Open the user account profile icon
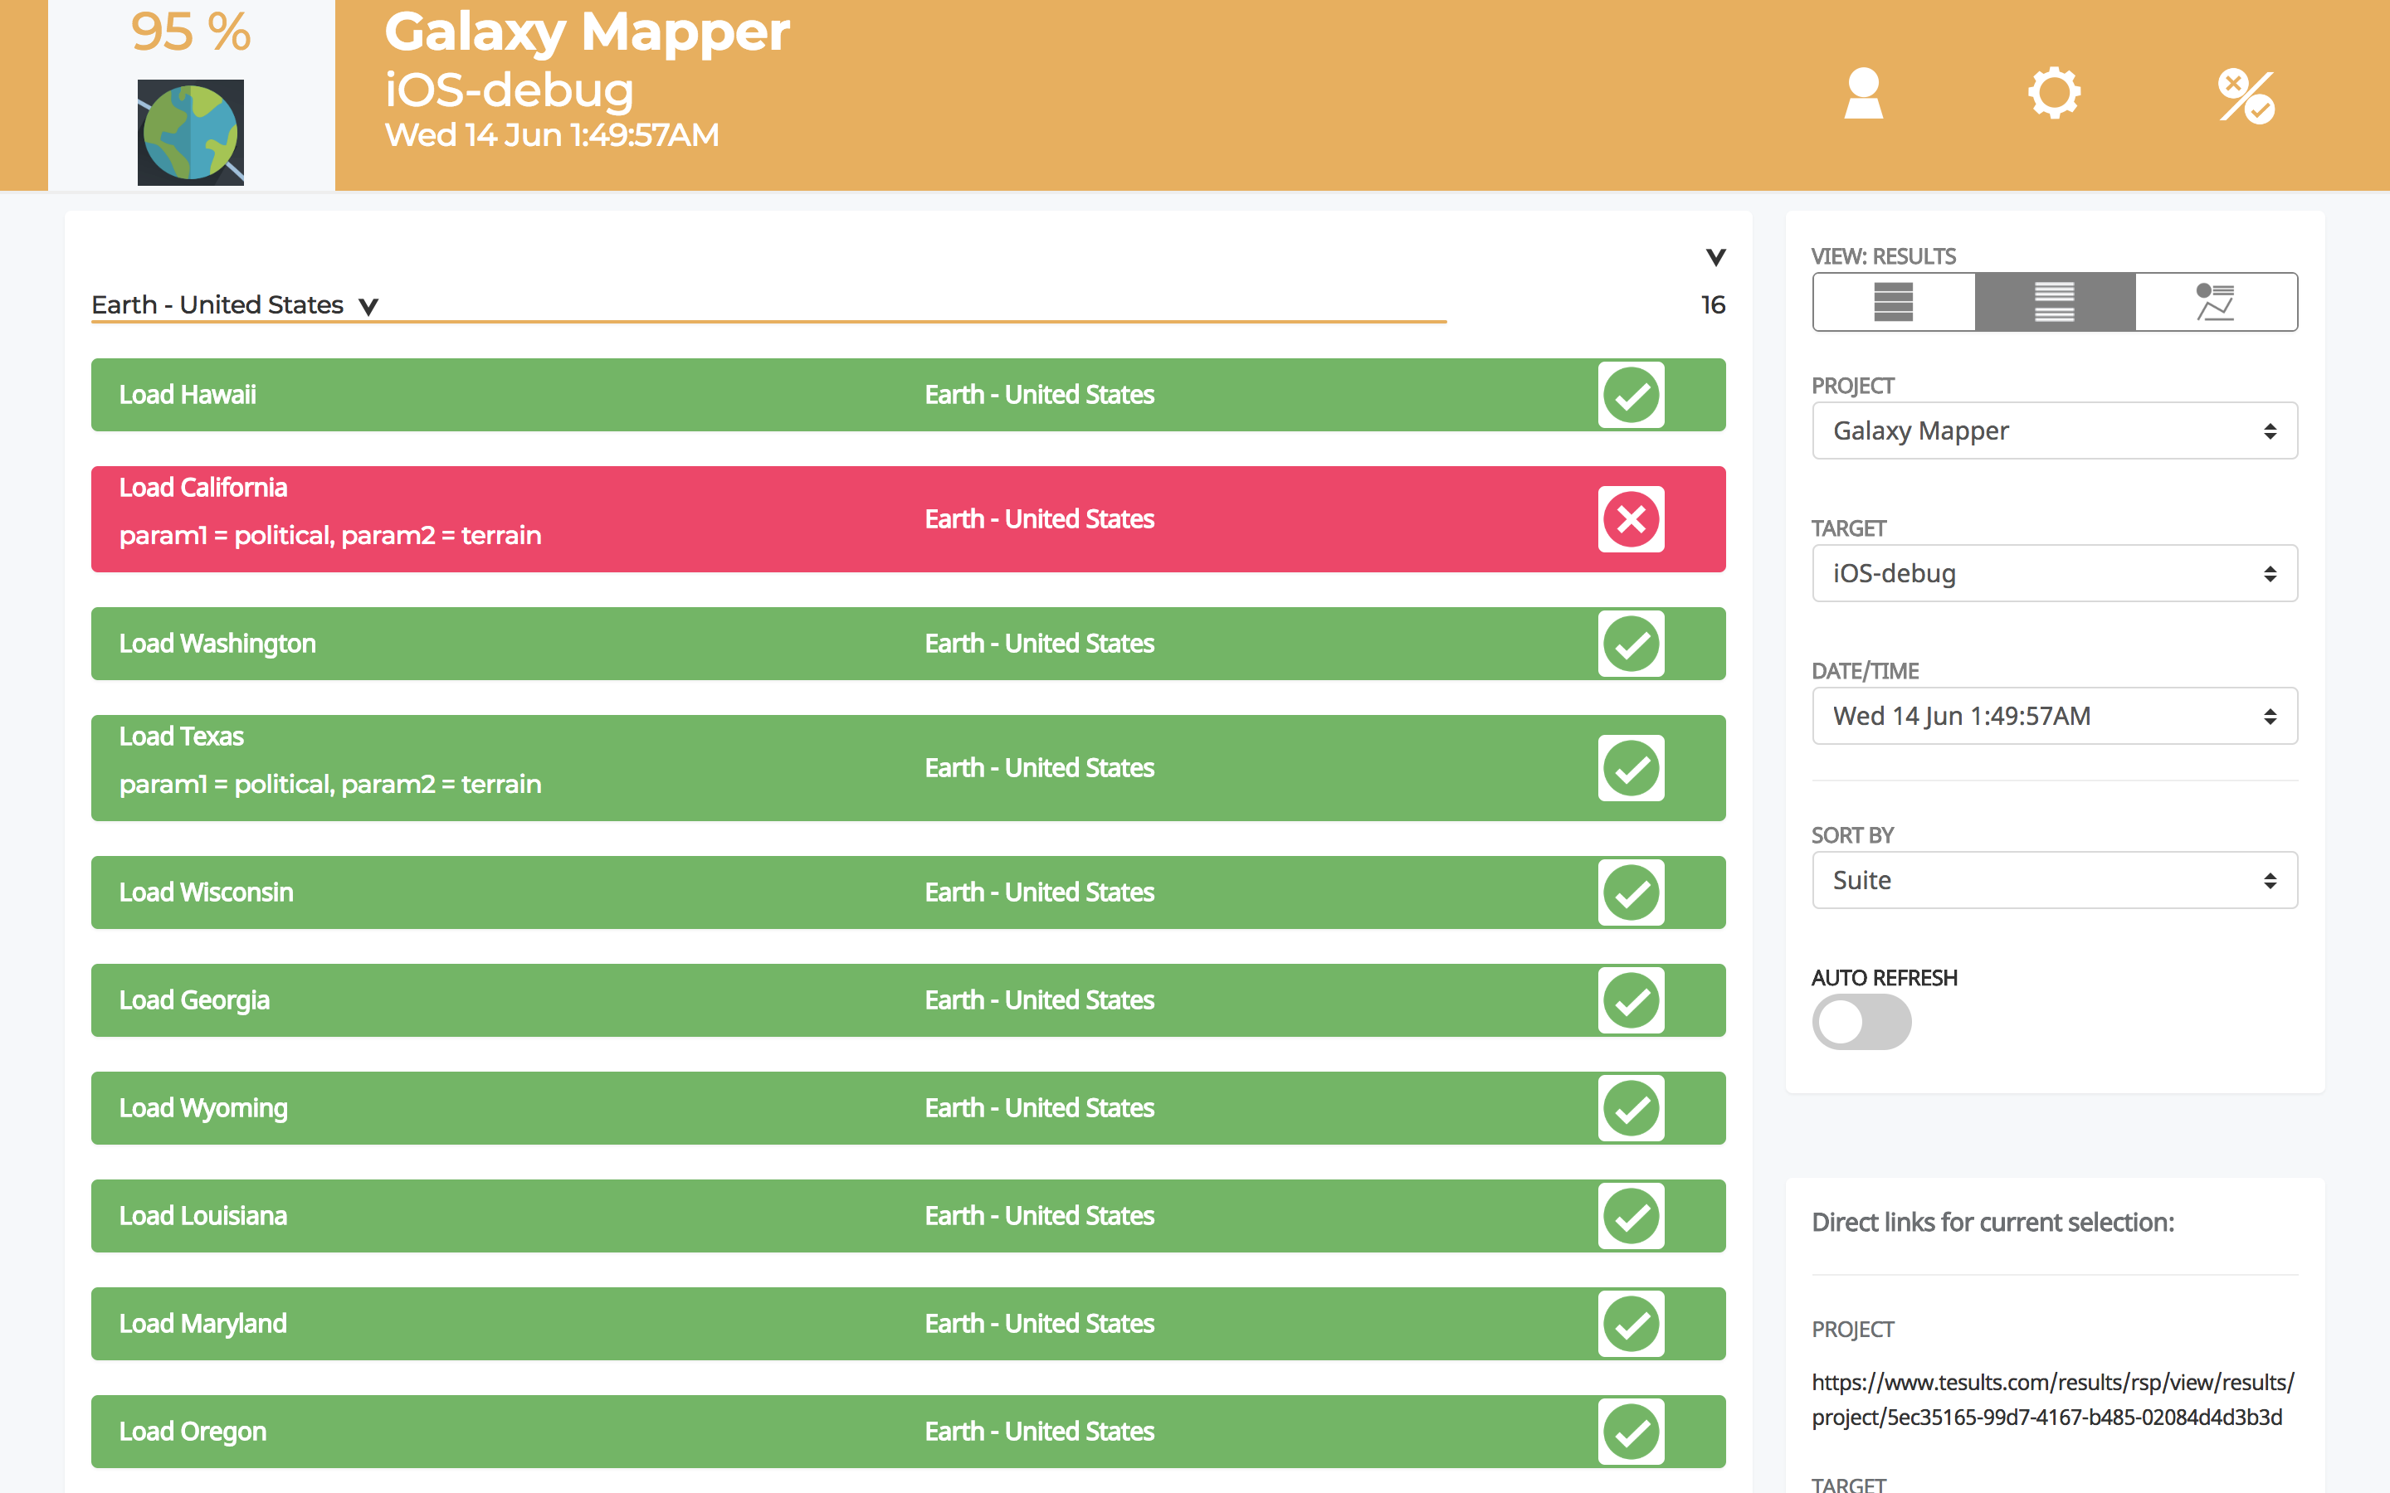This screenshot has width=2390, height=1493. [1862, 94]
